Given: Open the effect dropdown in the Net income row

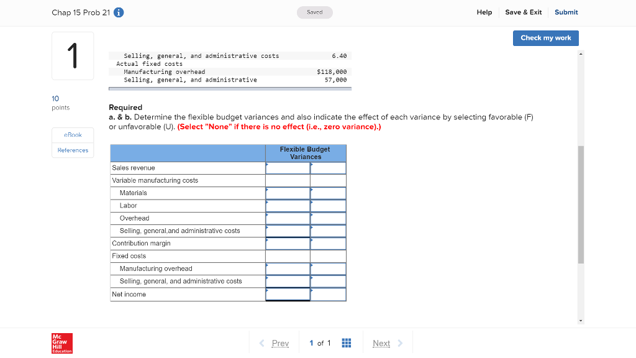Looking at the screenshot, I should 328,294.
